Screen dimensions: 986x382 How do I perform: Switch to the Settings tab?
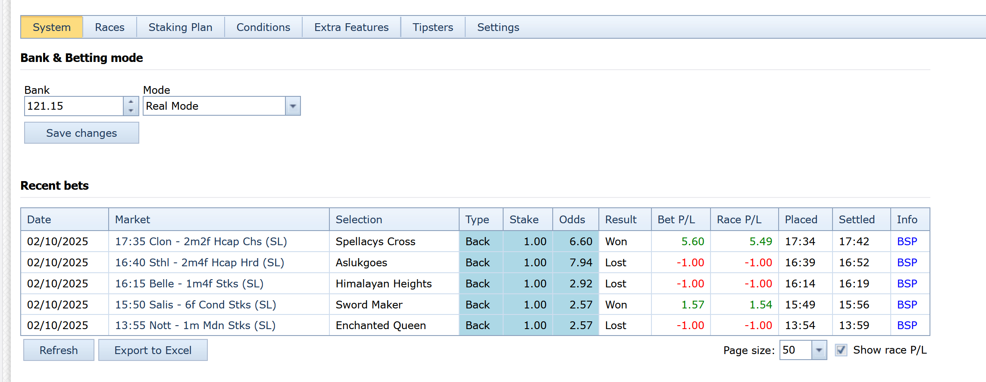tap(498, 28)
